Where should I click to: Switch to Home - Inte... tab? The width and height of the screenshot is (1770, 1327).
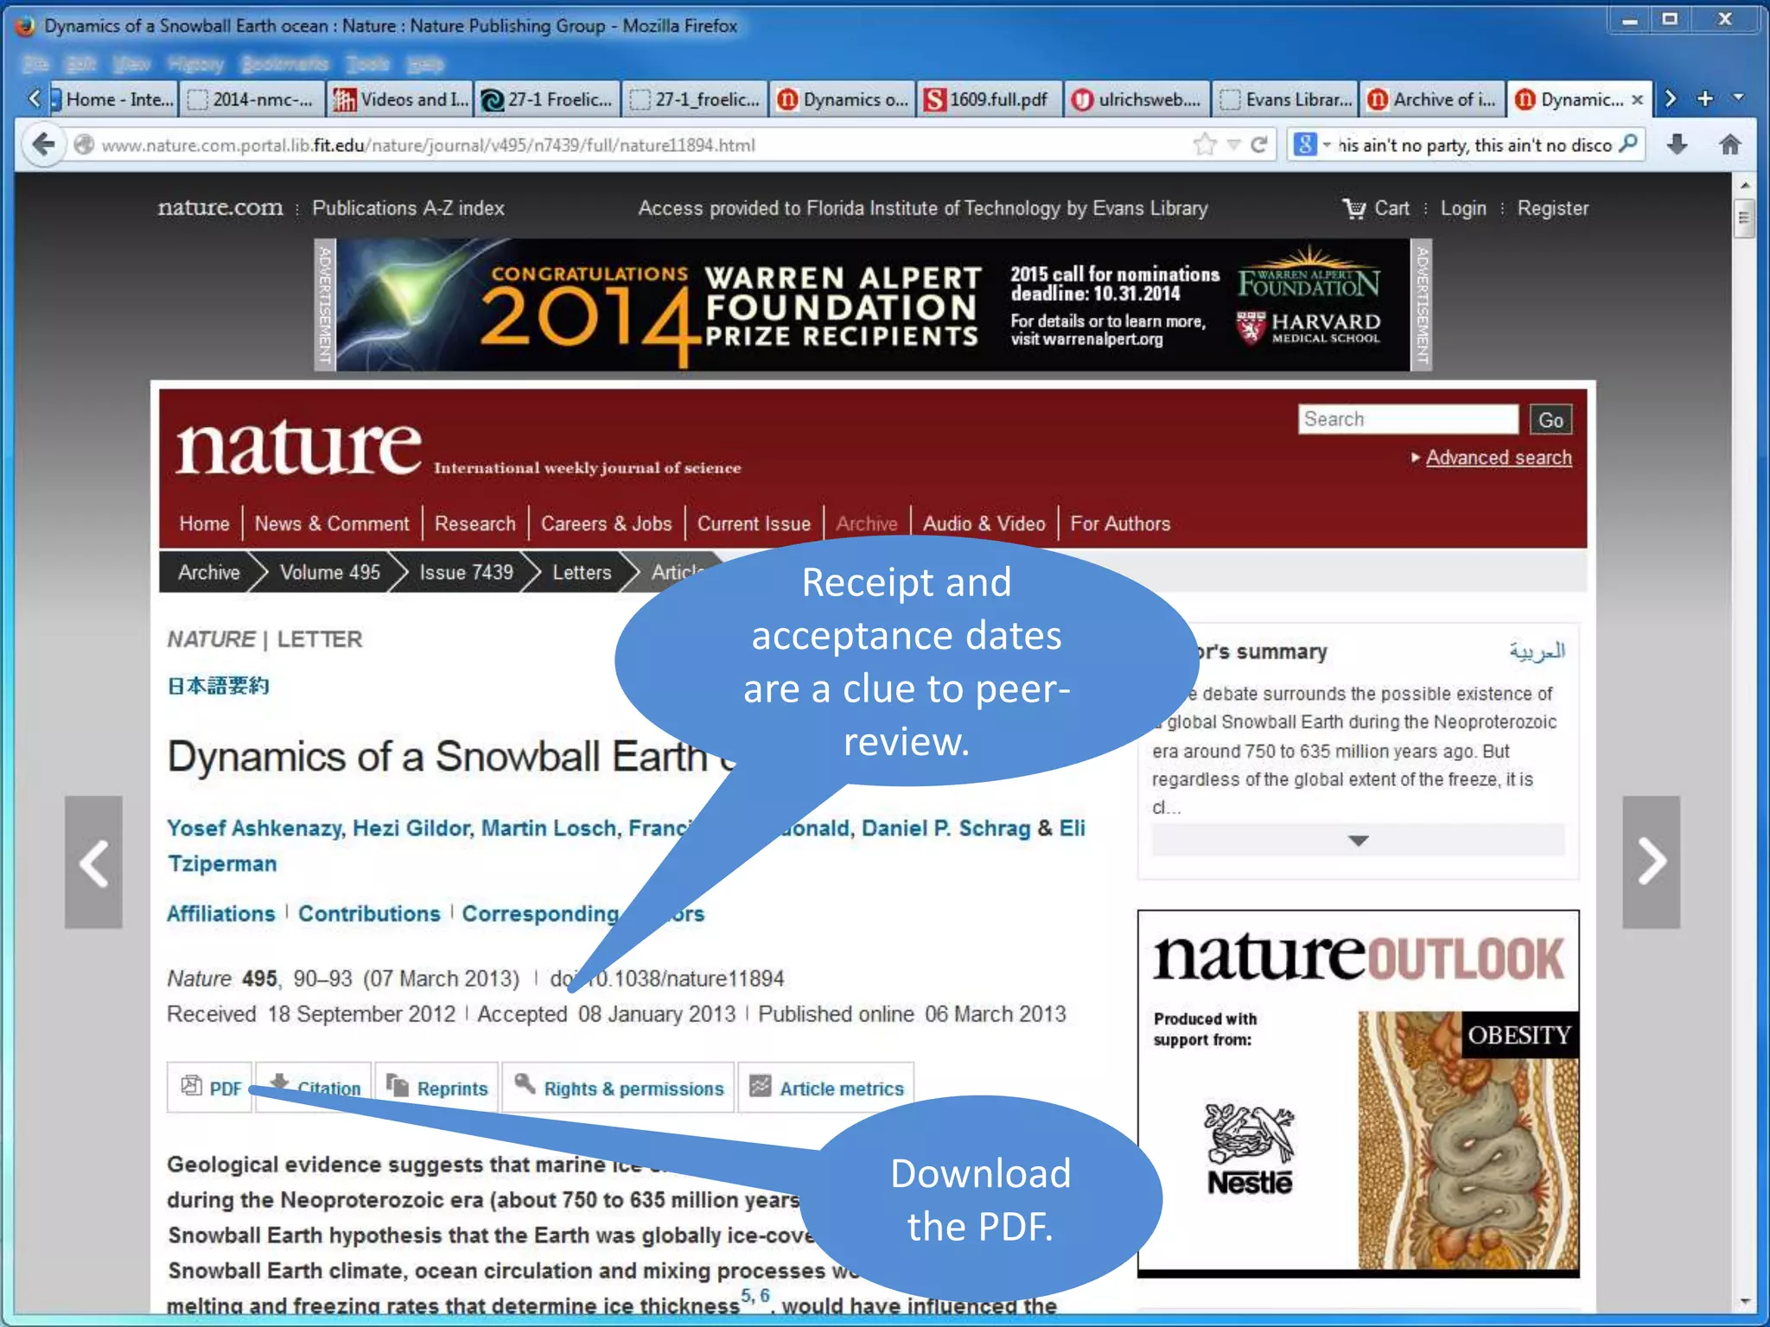tap(115, 99)
